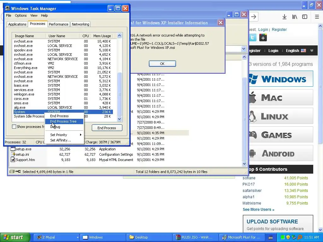
Task: Click the plus share icon
Action: click(x=263, y=38)
